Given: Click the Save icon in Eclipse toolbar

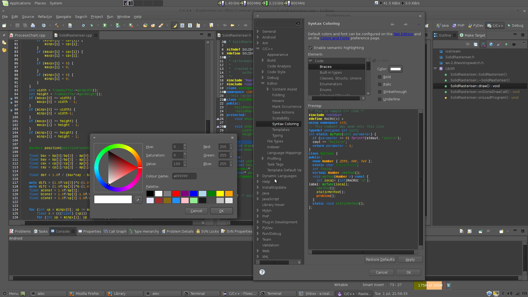Looking at the screenshot, I should click(x=17, y=25).
